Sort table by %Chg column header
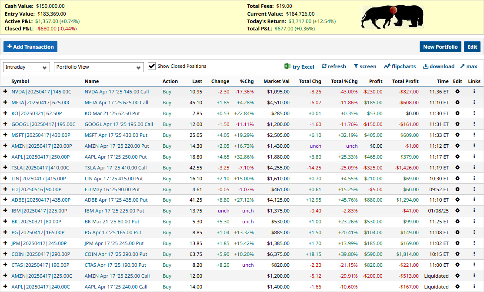This screenshot has width=484, height=292. (247, 81)
